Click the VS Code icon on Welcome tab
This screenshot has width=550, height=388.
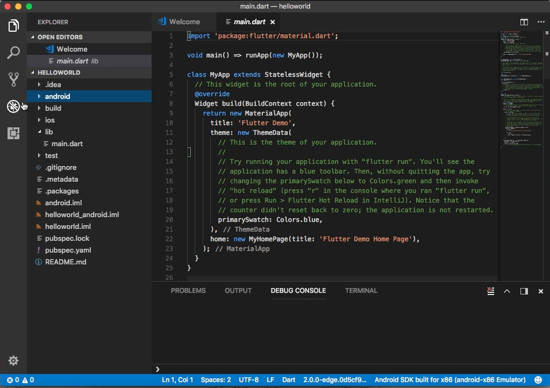pos(162,21)
